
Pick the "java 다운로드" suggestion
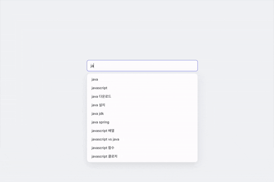(142, 97)
